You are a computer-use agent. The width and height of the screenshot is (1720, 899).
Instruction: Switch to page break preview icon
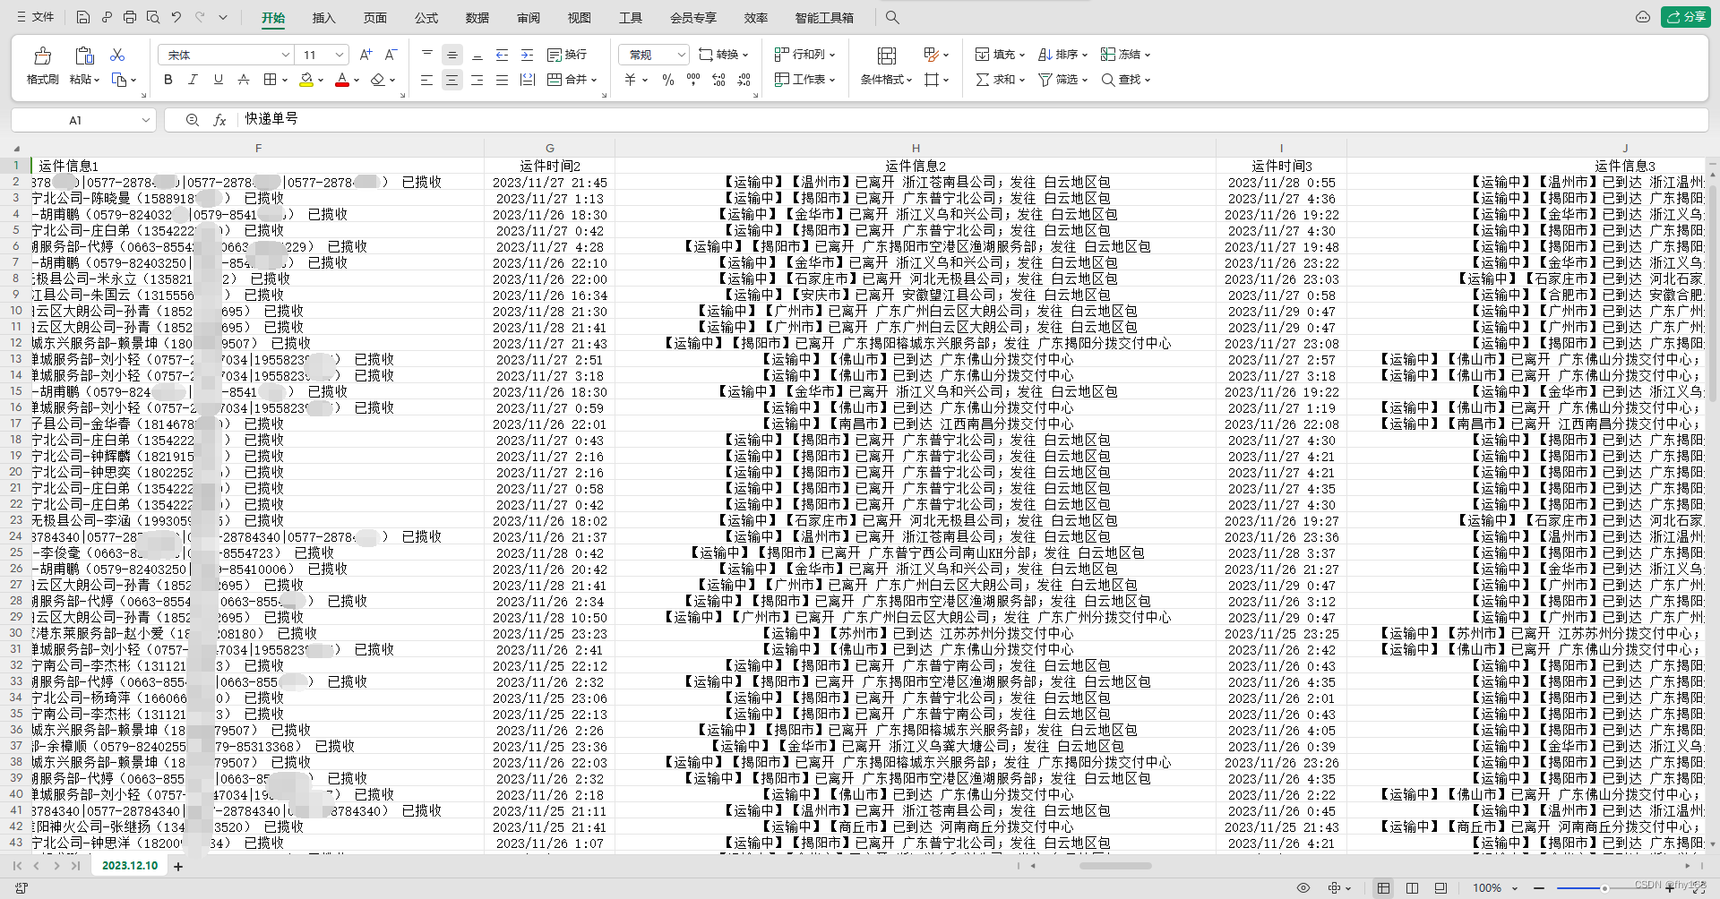click(x=1440, y=887)
